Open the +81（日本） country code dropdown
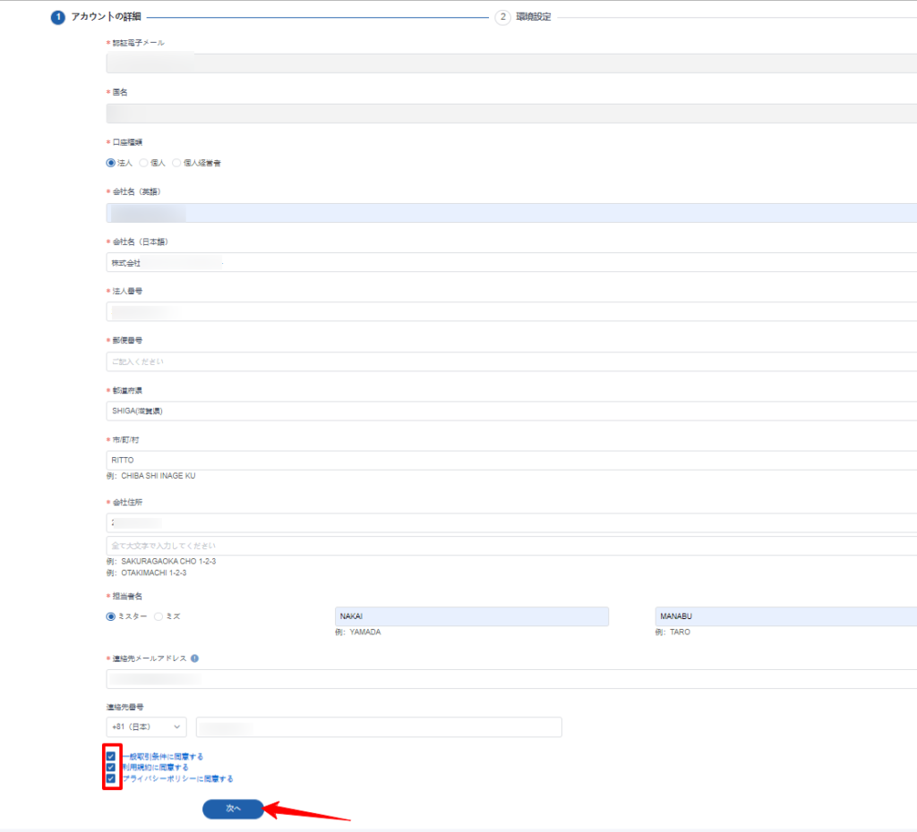The height and width of the screenshot is (832, 917). tap(146, 726)
